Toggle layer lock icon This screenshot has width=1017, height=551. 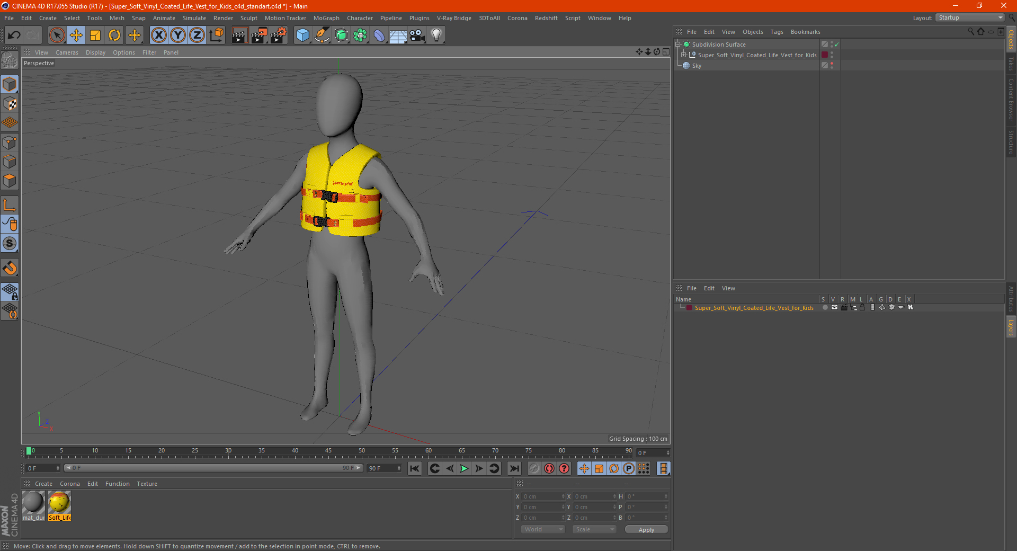click(862, 307)
